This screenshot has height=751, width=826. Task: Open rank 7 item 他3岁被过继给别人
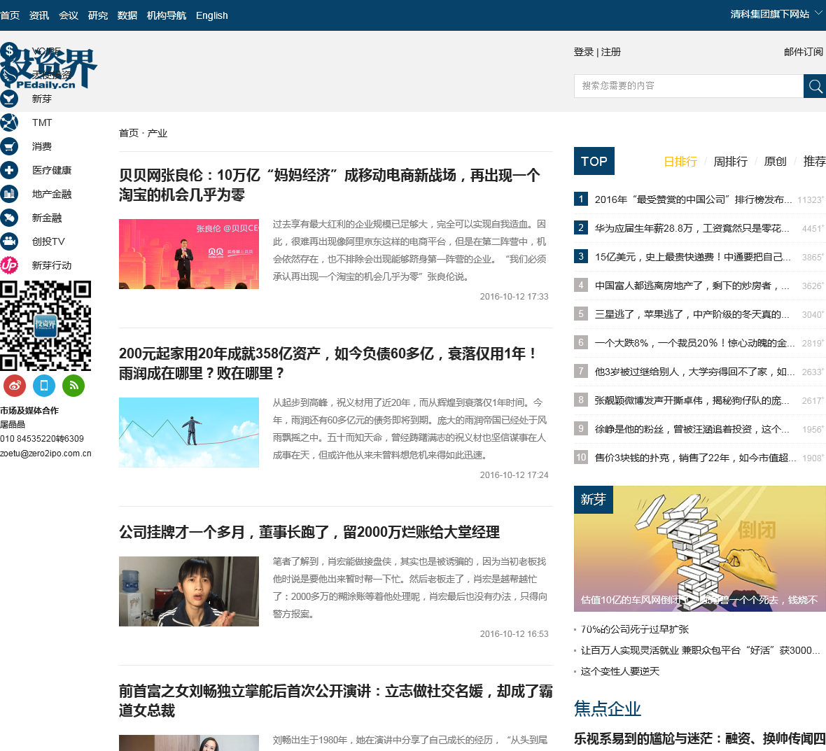[x=694, y=372]
